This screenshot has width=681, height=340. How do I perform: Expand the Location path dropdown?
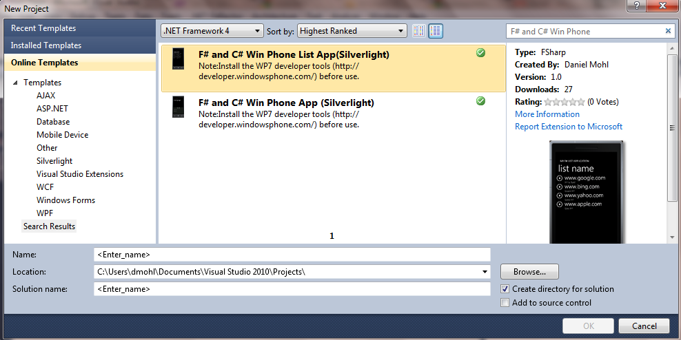[x=484, y=272]
